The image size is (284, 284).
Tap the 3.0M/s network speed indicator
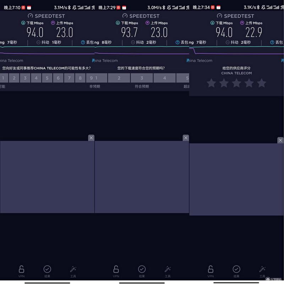(154, 7)
